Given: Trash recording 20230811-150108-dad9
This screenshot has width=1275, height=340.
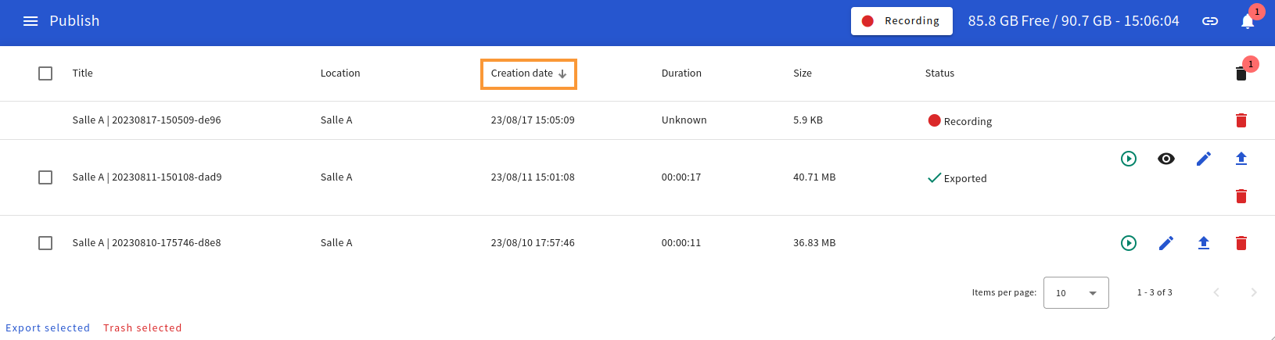Looking at the screenshot, I should [1241, 196].
